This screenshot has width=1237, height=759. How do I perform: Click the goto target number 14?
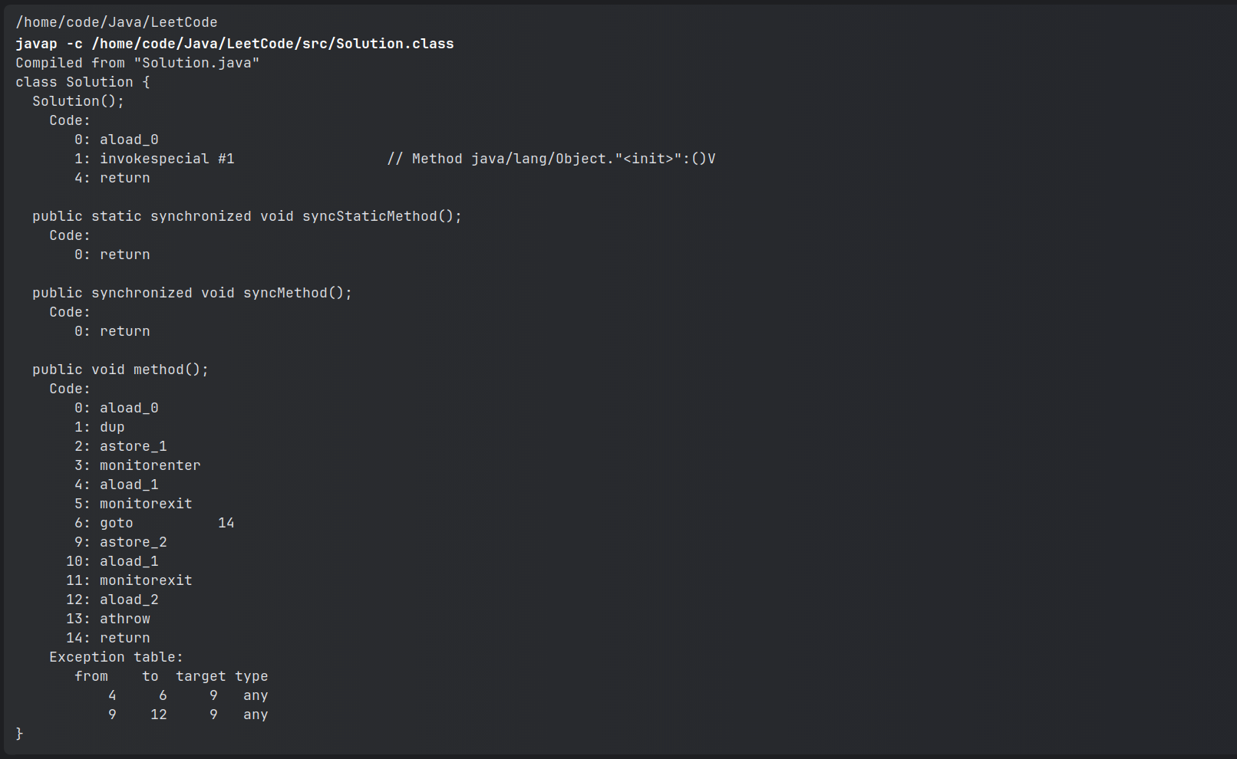[x=226, y=523]
